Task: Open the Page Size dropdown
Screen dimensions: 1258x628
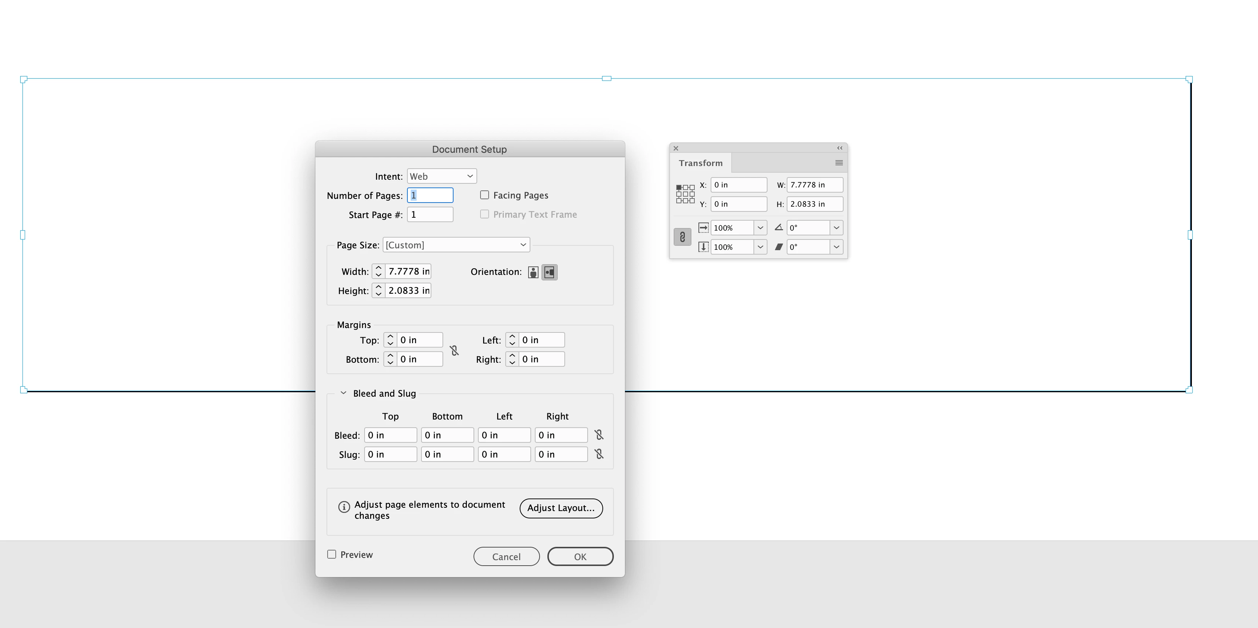Action: point(456,245)
